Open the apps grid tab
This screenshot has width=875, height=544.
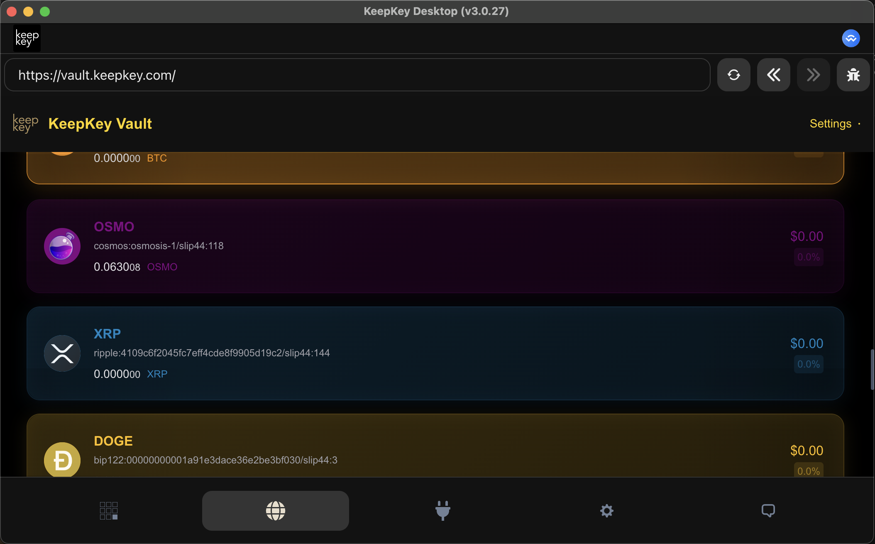tap(109, 511)
